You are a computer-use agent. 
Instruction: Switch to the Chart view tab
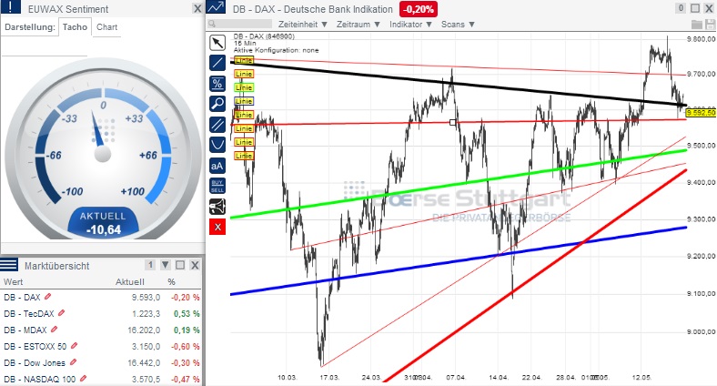click(107, 27)
